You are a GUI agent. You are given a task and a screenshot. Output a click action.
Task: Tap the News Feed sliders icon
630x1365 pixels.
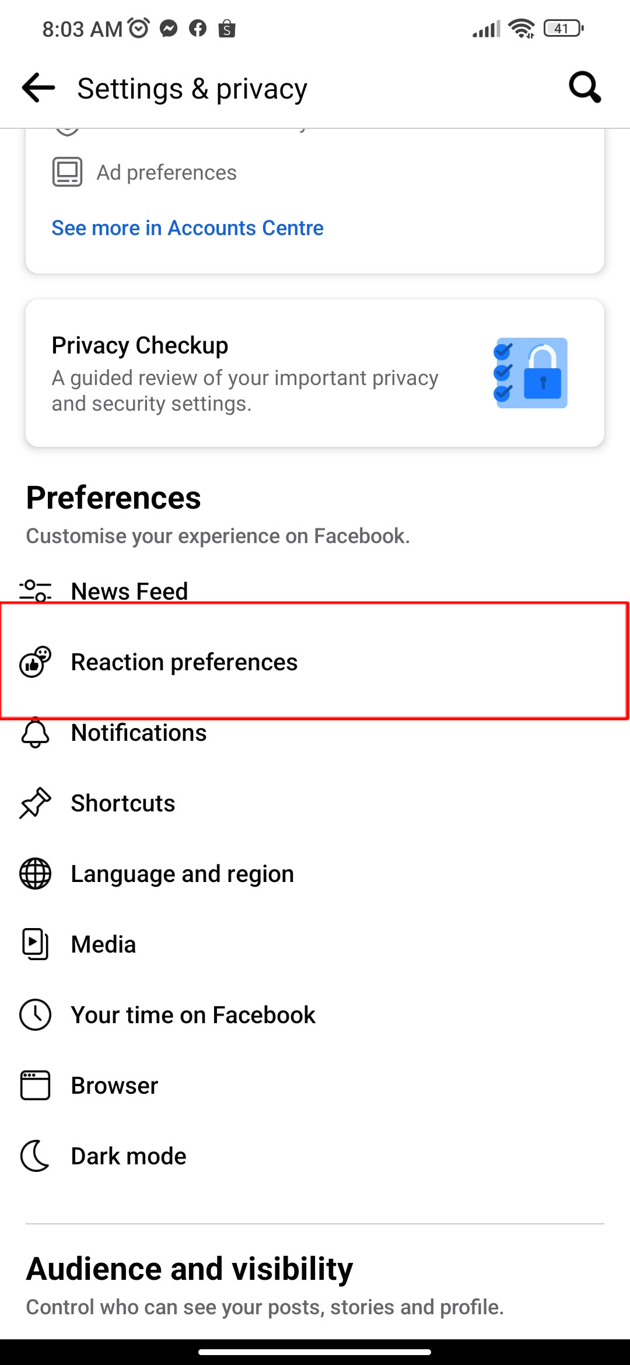pyautogui.click(x=36, y=591)
